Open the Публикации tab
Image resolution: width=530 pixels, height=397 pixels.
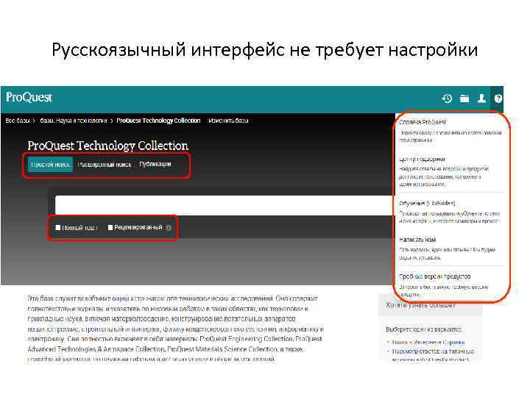coord(155,164)
